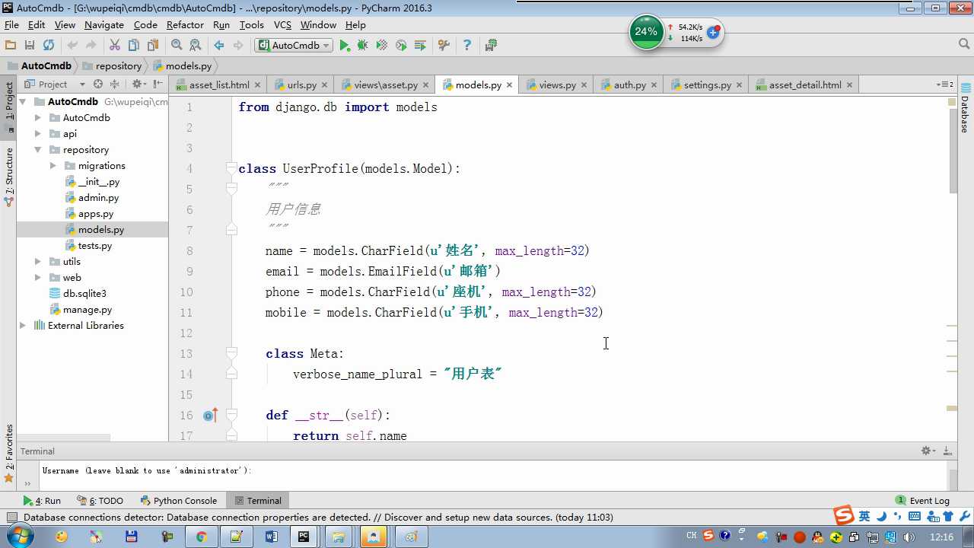Hide the Project panel with pin icon

coord(158,84)
